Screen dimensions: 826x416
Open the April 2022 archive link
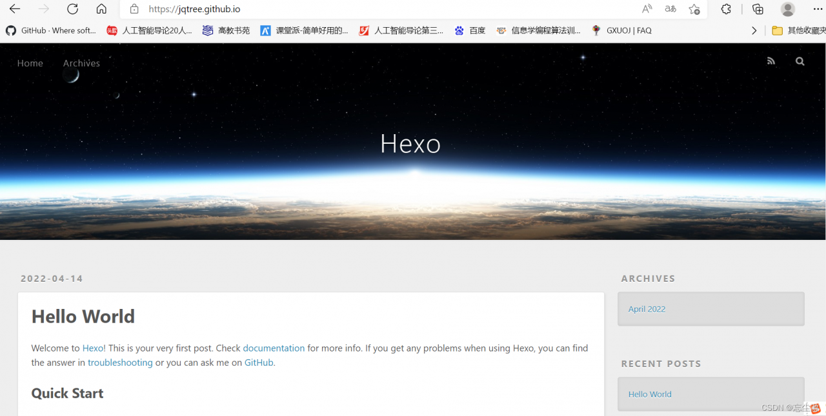[647, 309]
